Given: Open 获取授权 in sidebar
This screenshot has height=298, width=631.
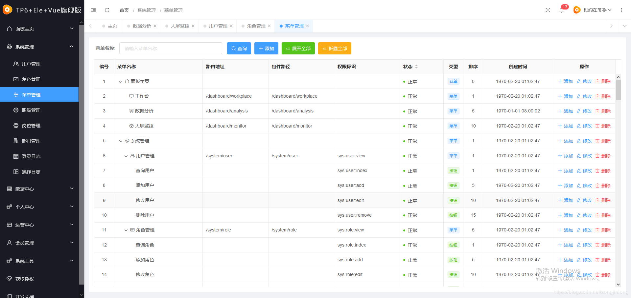Looking at the screenshot, I should [x=39, y=279].
